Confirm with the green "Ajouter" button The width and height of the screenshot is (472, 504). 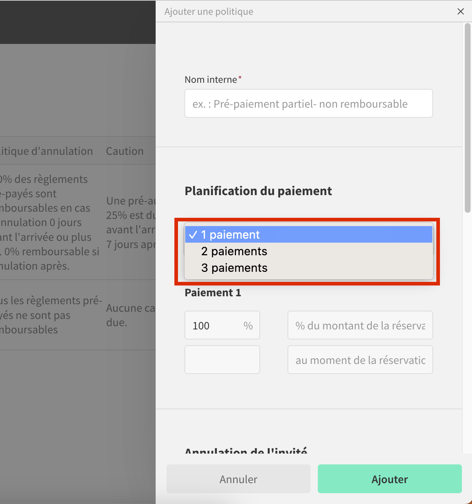[x=389, y=479]
